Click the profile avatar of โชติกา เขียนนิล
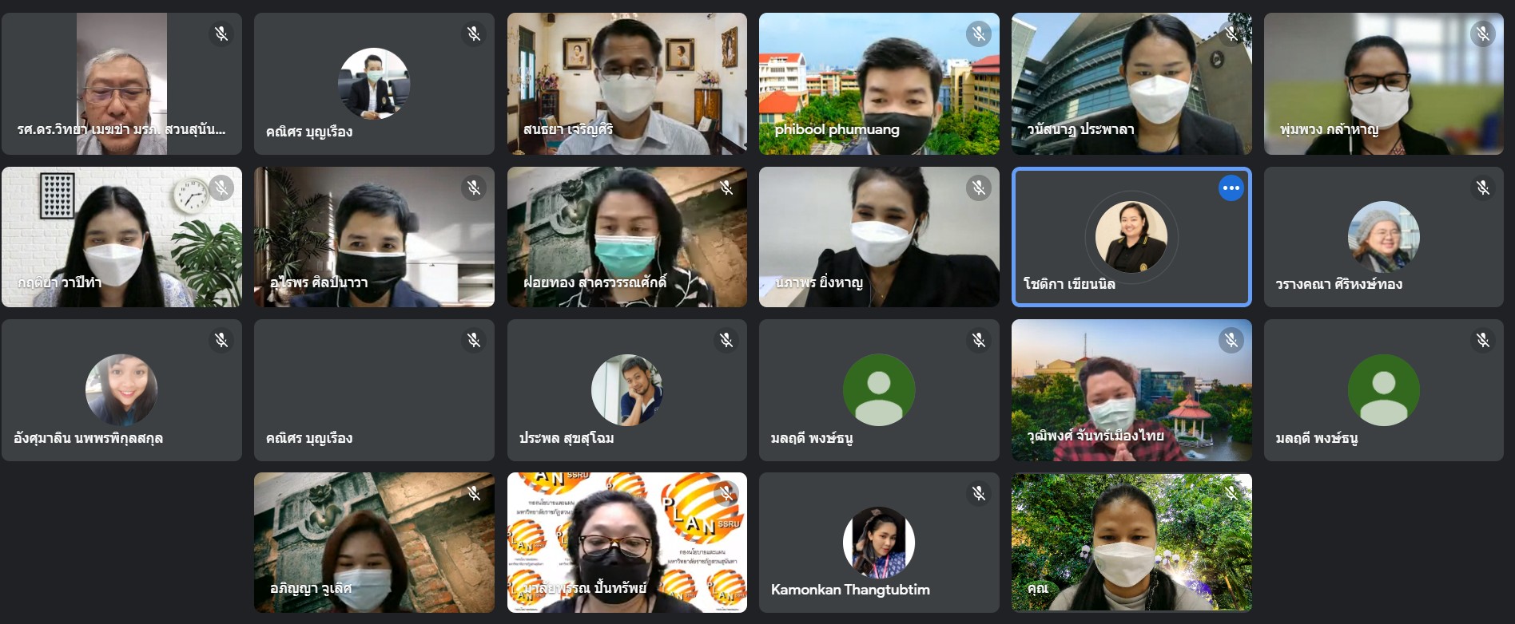The height and width of the screenshot is (624, 1515). click(1131, 237)
